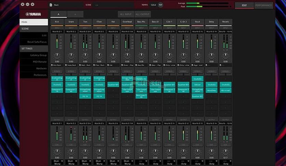
Task: Enable CUE on the OverHead output
Action: 127,145
